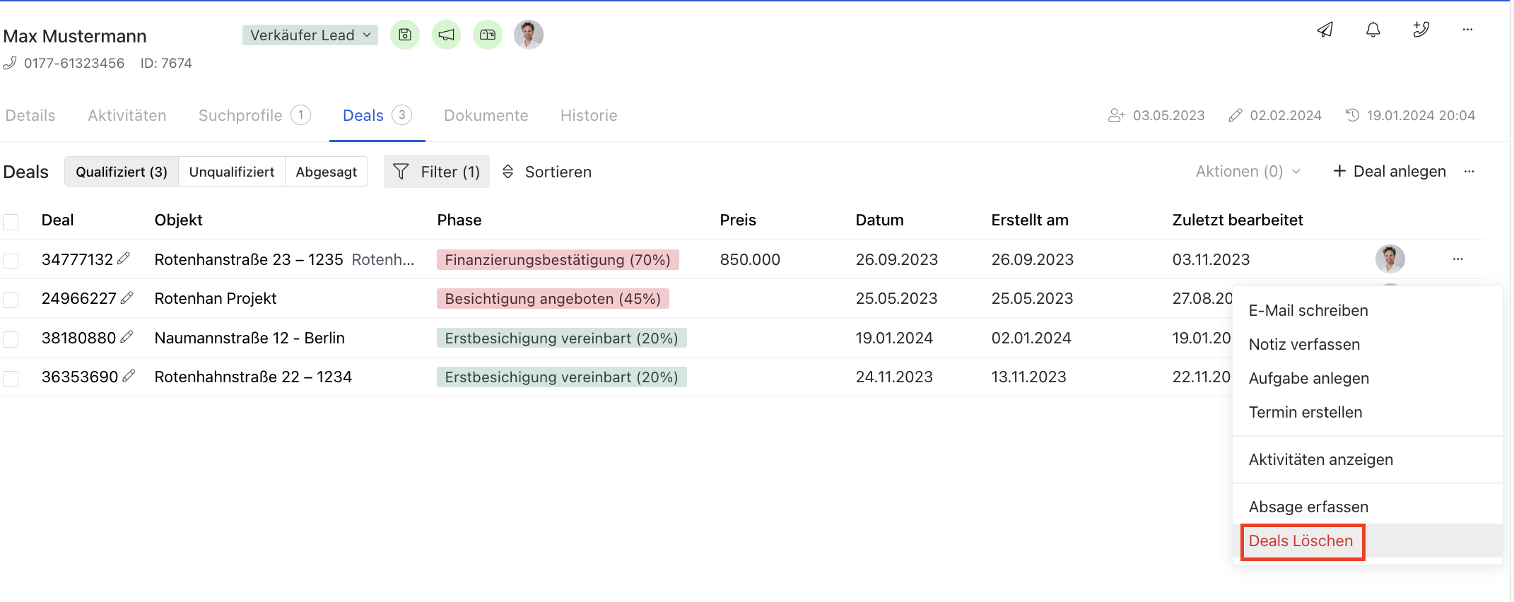This screenshot has height=602, width=1514.
Task: Click the Finanzierungsbestätigung (70%) phase badge
Action: [x=557, y=260]
